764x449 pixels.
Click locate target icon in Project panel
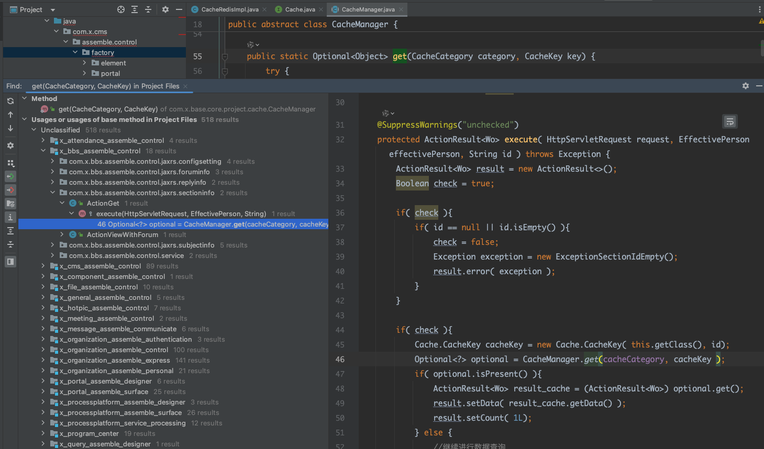pyautogui.click(x=121, y=9)
